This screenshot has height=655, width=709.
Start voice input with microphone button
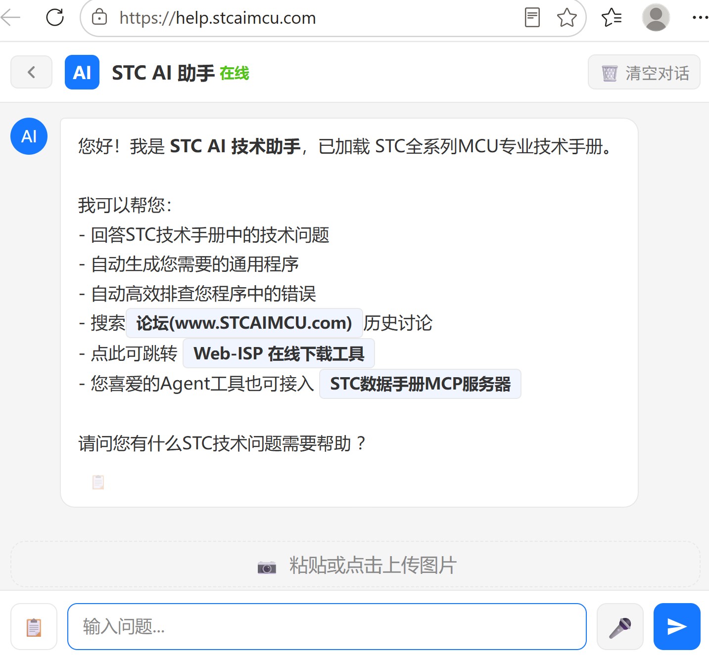[x=620, y=627]
